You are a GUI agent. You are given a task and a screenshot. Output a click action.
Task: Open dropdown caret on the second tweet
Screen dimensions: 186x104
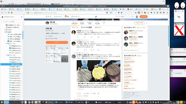click(120, 42)
